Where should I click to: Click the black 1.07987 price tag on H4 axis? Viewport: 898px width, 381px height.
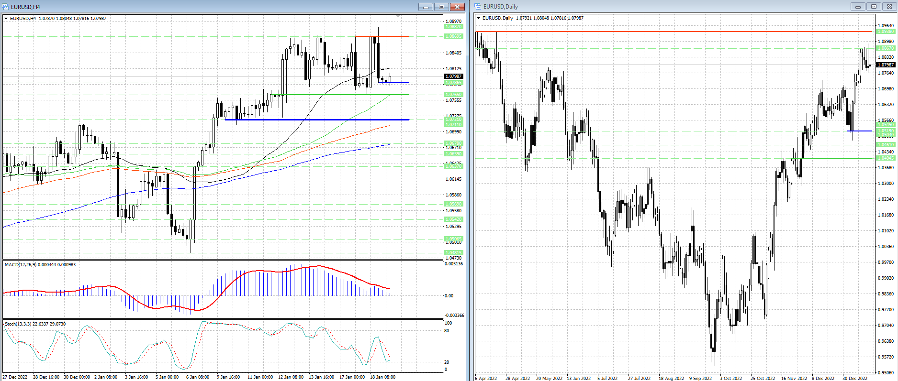tap(453, 76)
